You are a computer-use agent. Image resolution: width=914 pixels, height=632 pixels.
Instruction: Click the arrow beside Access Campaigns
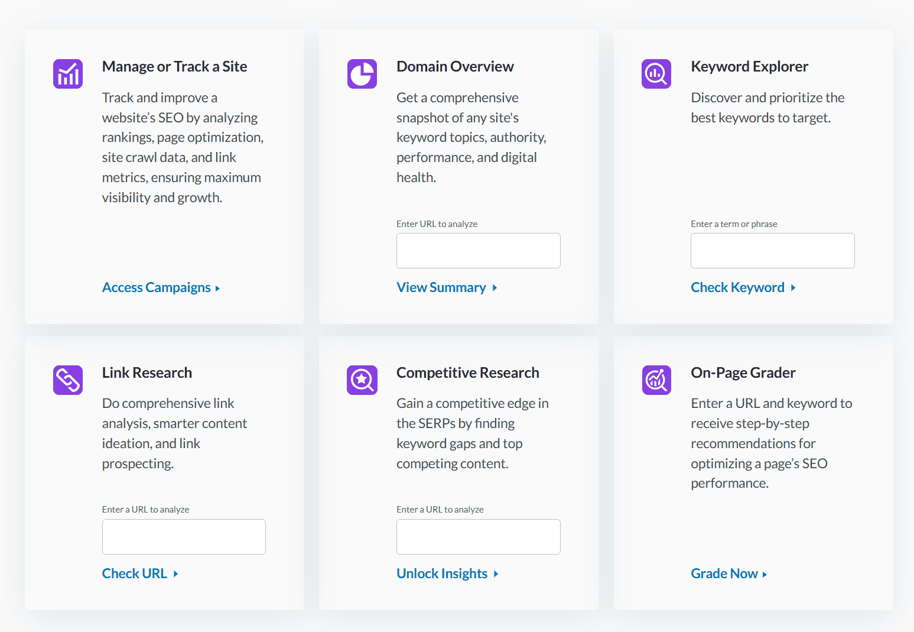point(217,288)
